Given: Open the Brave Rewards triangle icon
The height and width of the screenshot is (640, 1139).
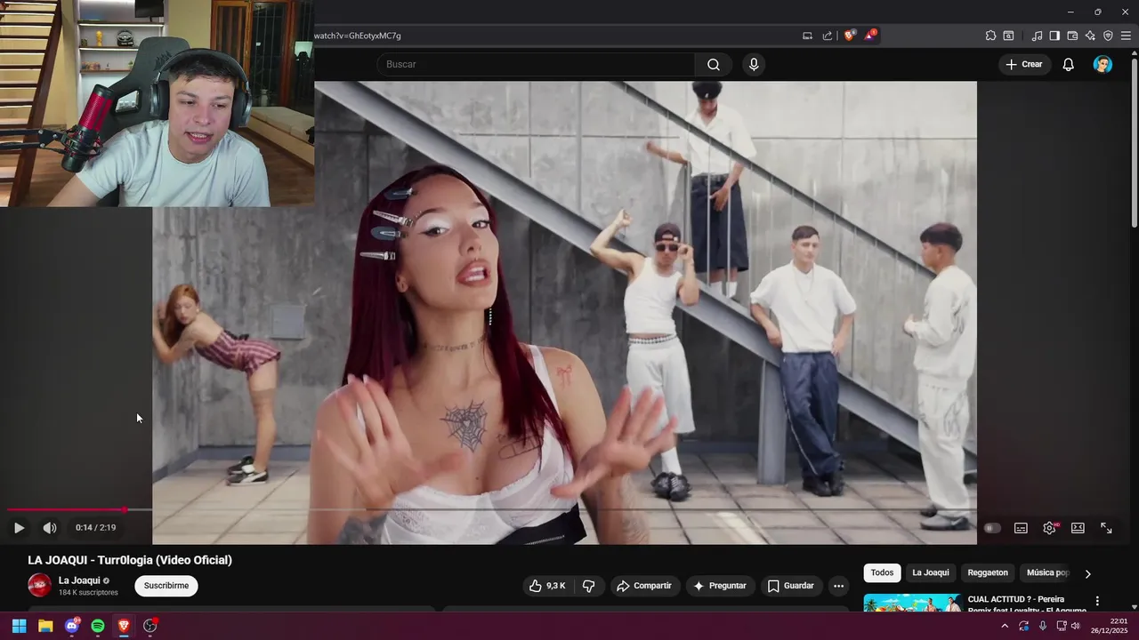Looking at the screenshot, I should [870, 36].
